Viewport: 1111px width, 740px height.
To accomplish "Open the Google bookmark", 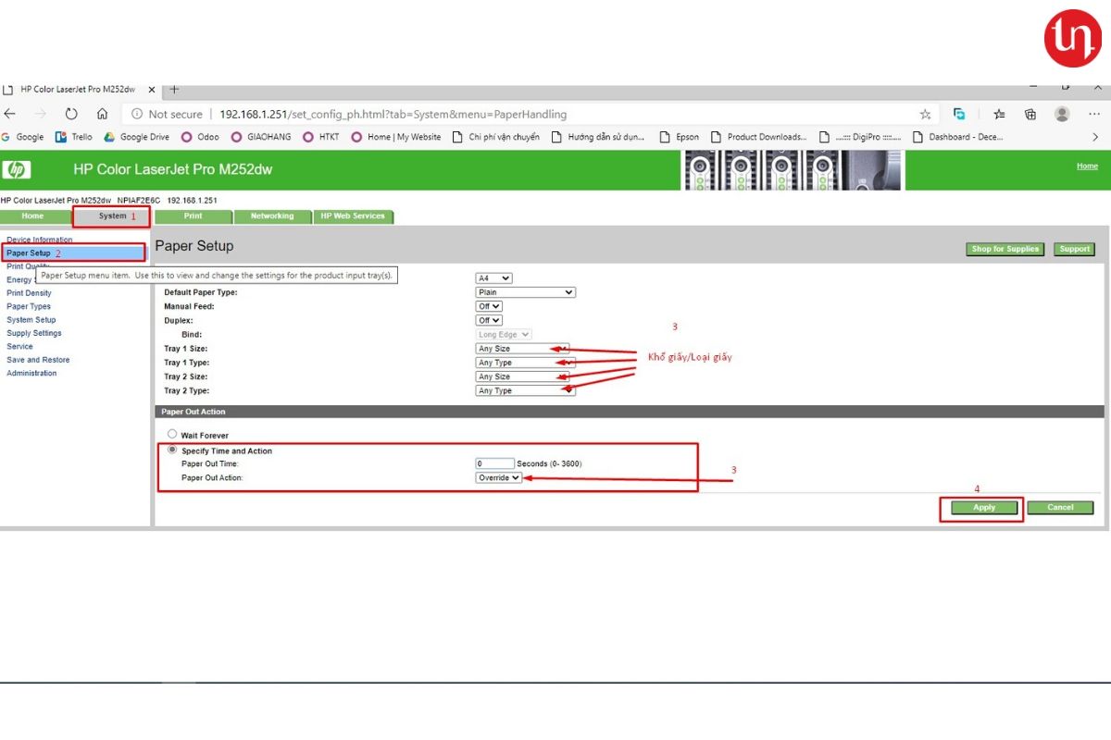I will point(22,137).
